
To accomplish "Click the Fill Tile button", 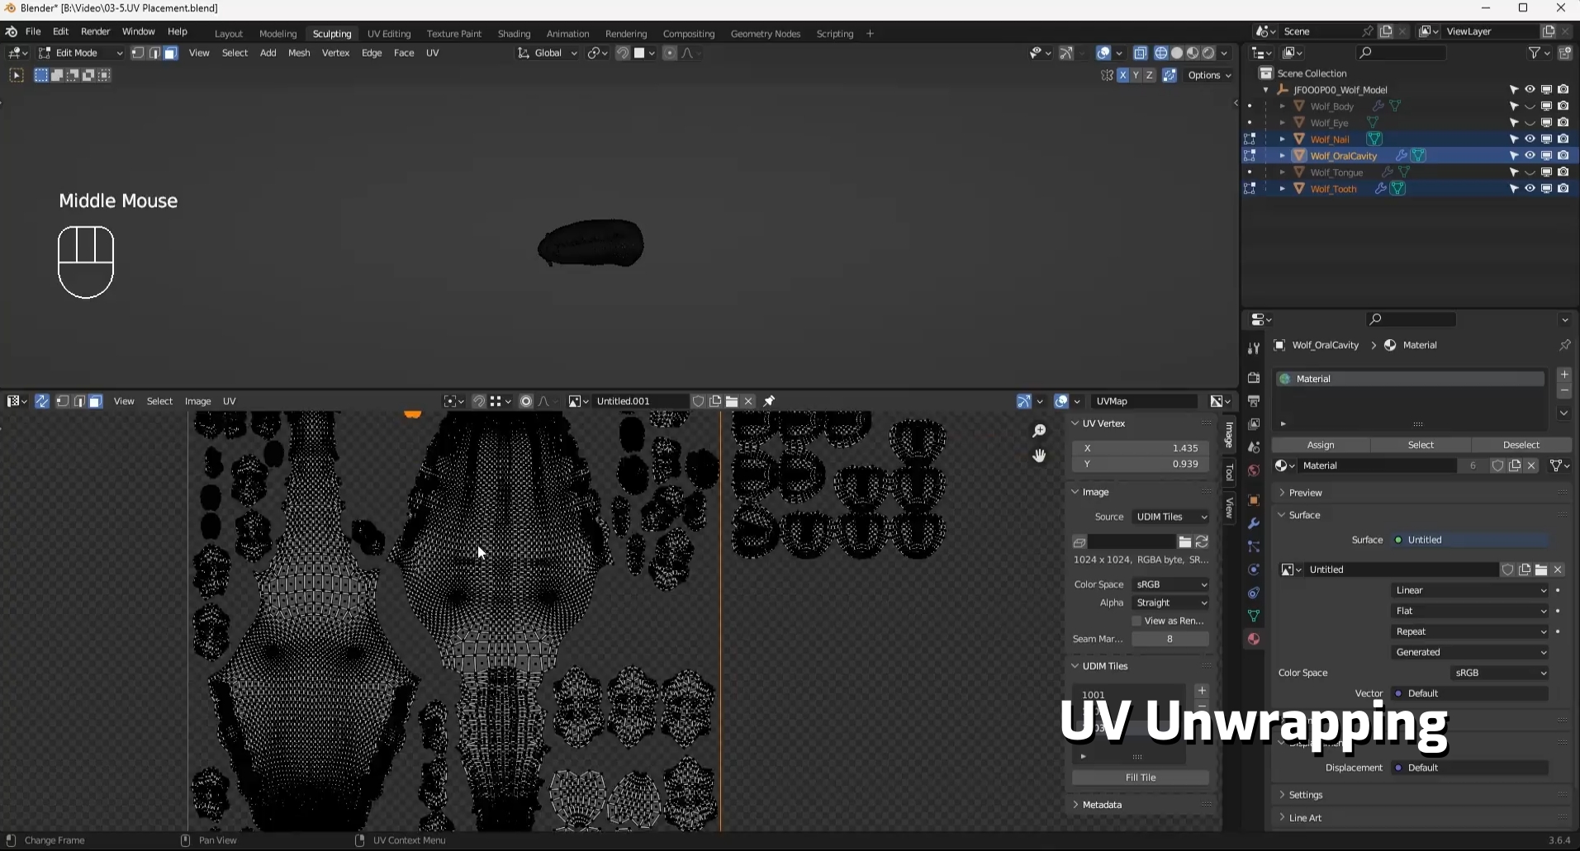I will click(1141, 778).
